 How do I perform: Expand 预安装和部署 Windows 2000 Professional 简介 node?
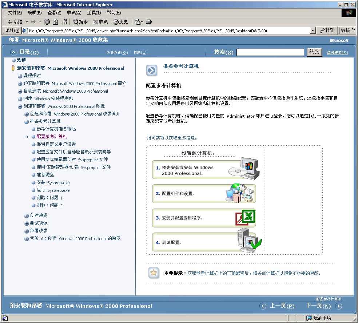pos(20,84)
